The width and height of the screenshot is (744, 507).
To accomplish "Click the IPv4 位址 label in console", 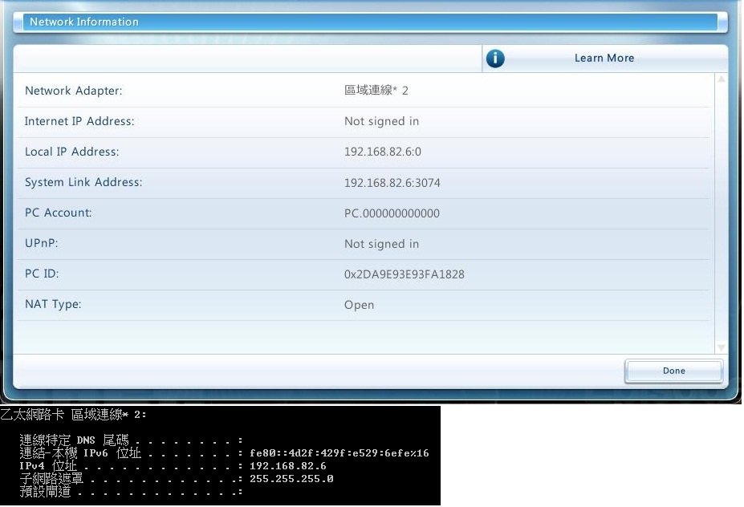I will click(x=48, y=466).
